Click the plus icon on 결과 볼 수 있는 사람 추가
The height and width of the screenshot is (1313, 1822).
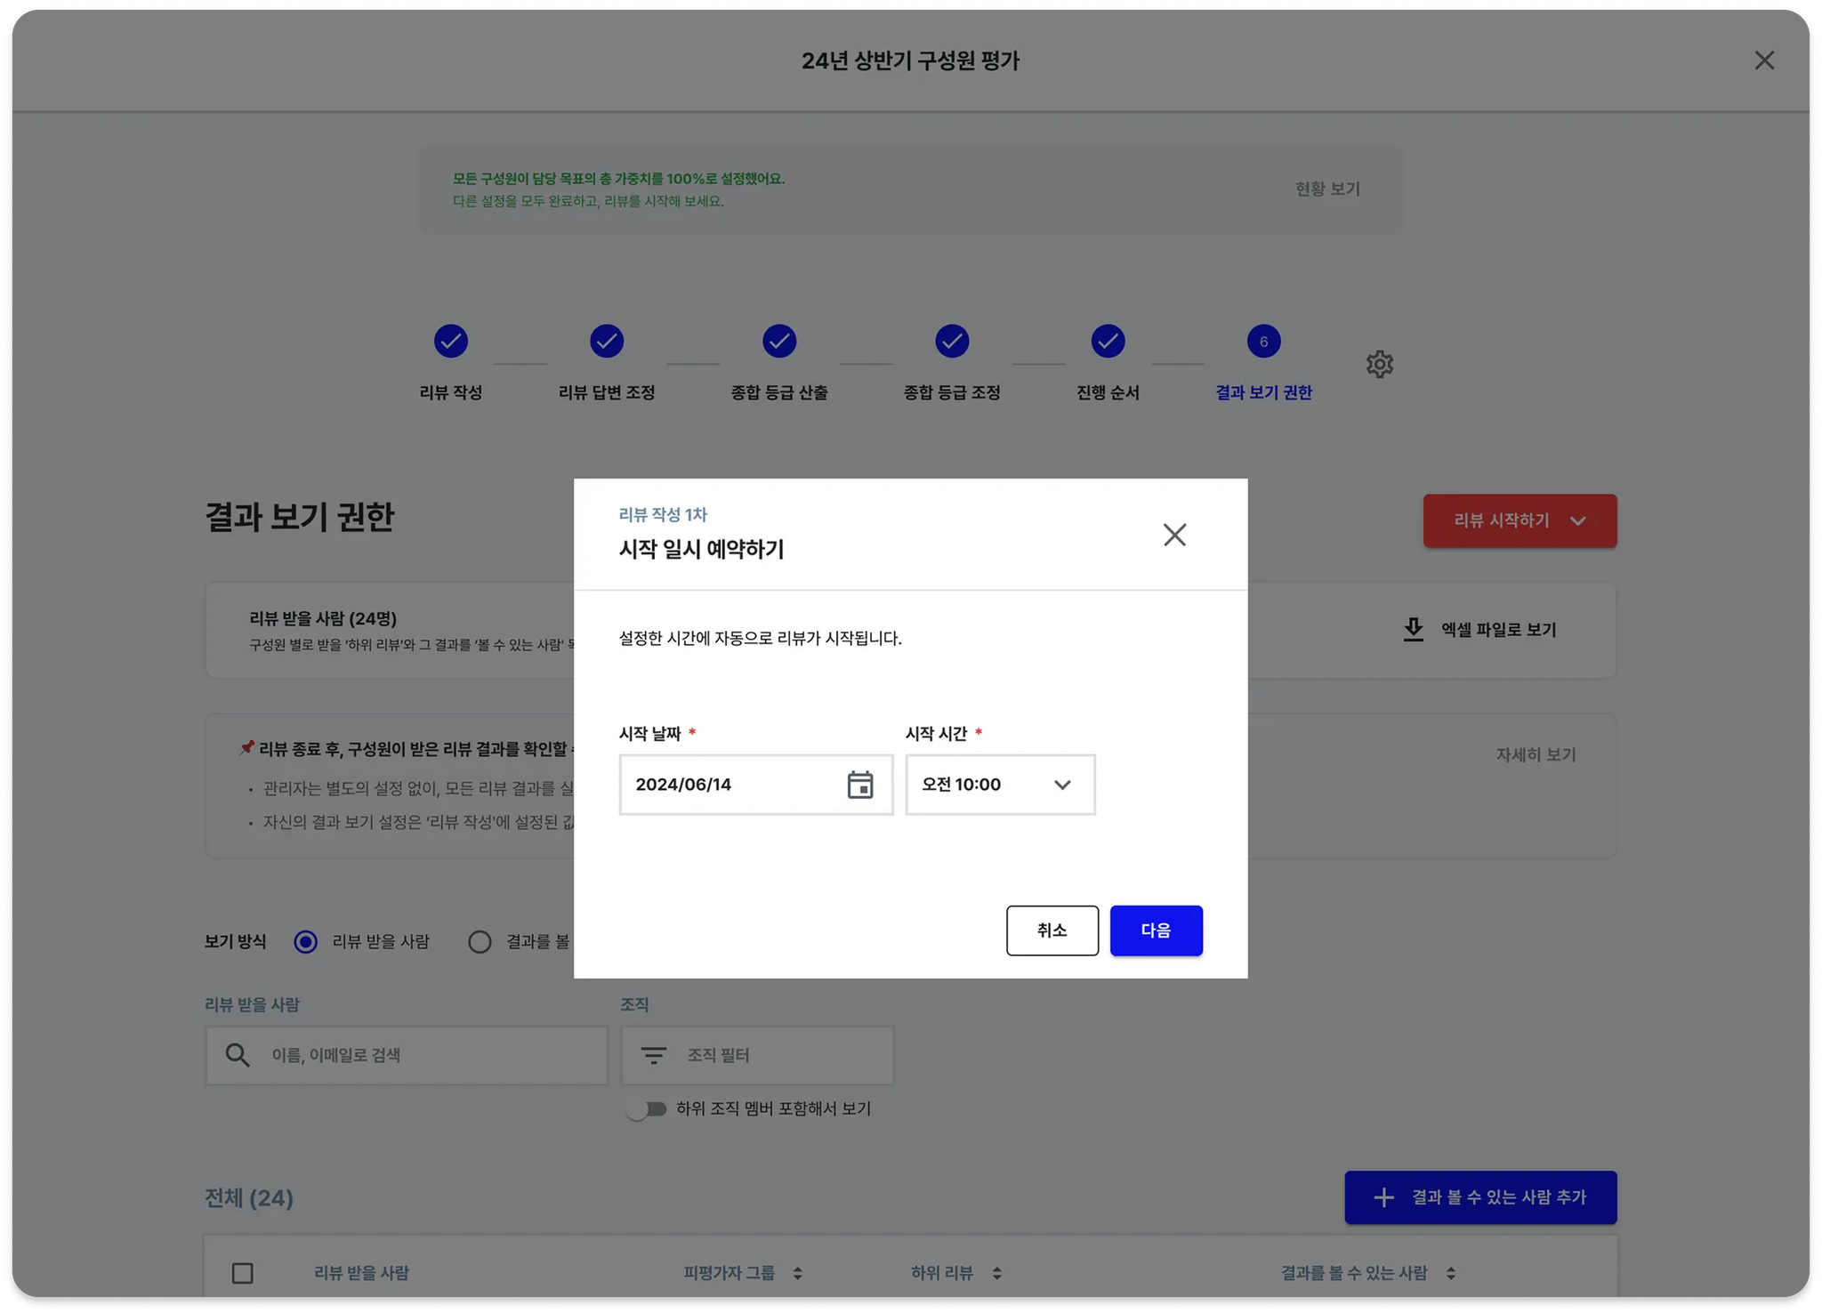1383,1197
